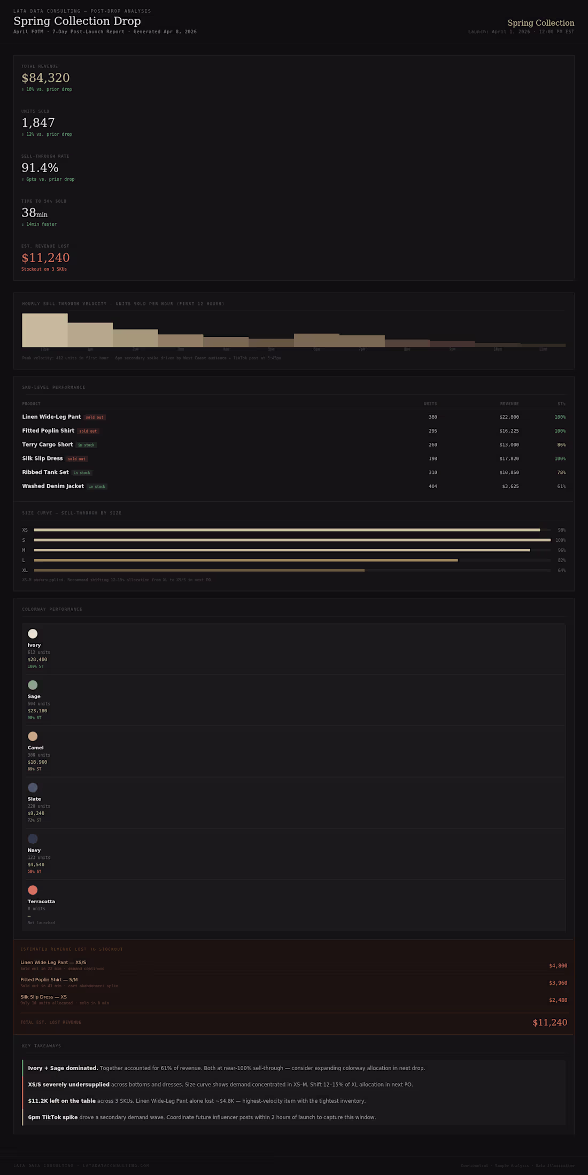Click the 1pm hourly velocity bar

click(90, 335)
